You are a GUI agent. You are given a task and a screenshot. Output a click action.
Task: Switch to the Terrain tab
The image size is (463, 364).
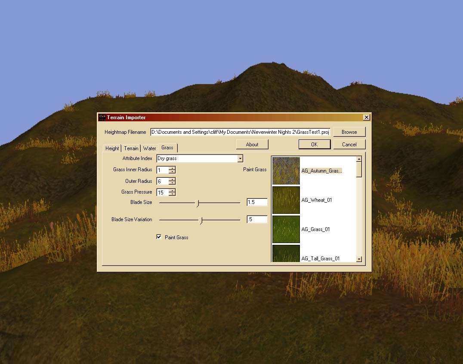131,148
